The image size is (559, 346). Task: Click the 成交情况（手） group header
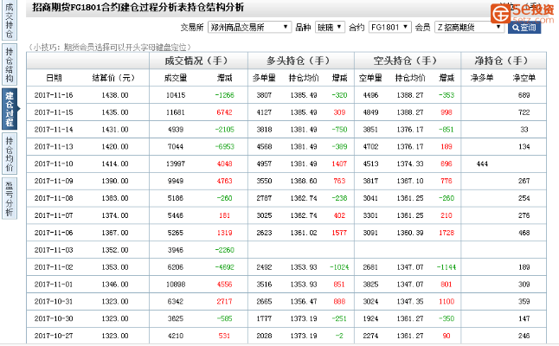(197, 61)
